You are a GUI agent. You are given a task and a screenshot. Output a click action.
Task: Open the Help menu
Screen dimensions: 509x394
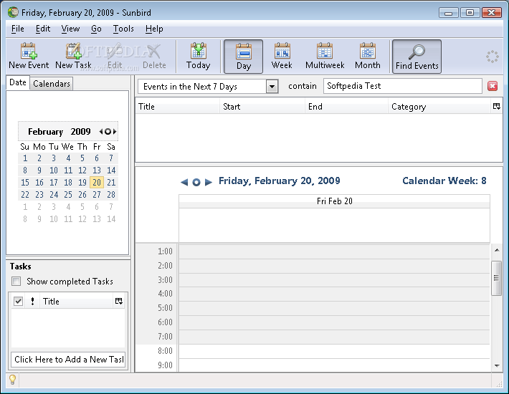pos(154,29)
